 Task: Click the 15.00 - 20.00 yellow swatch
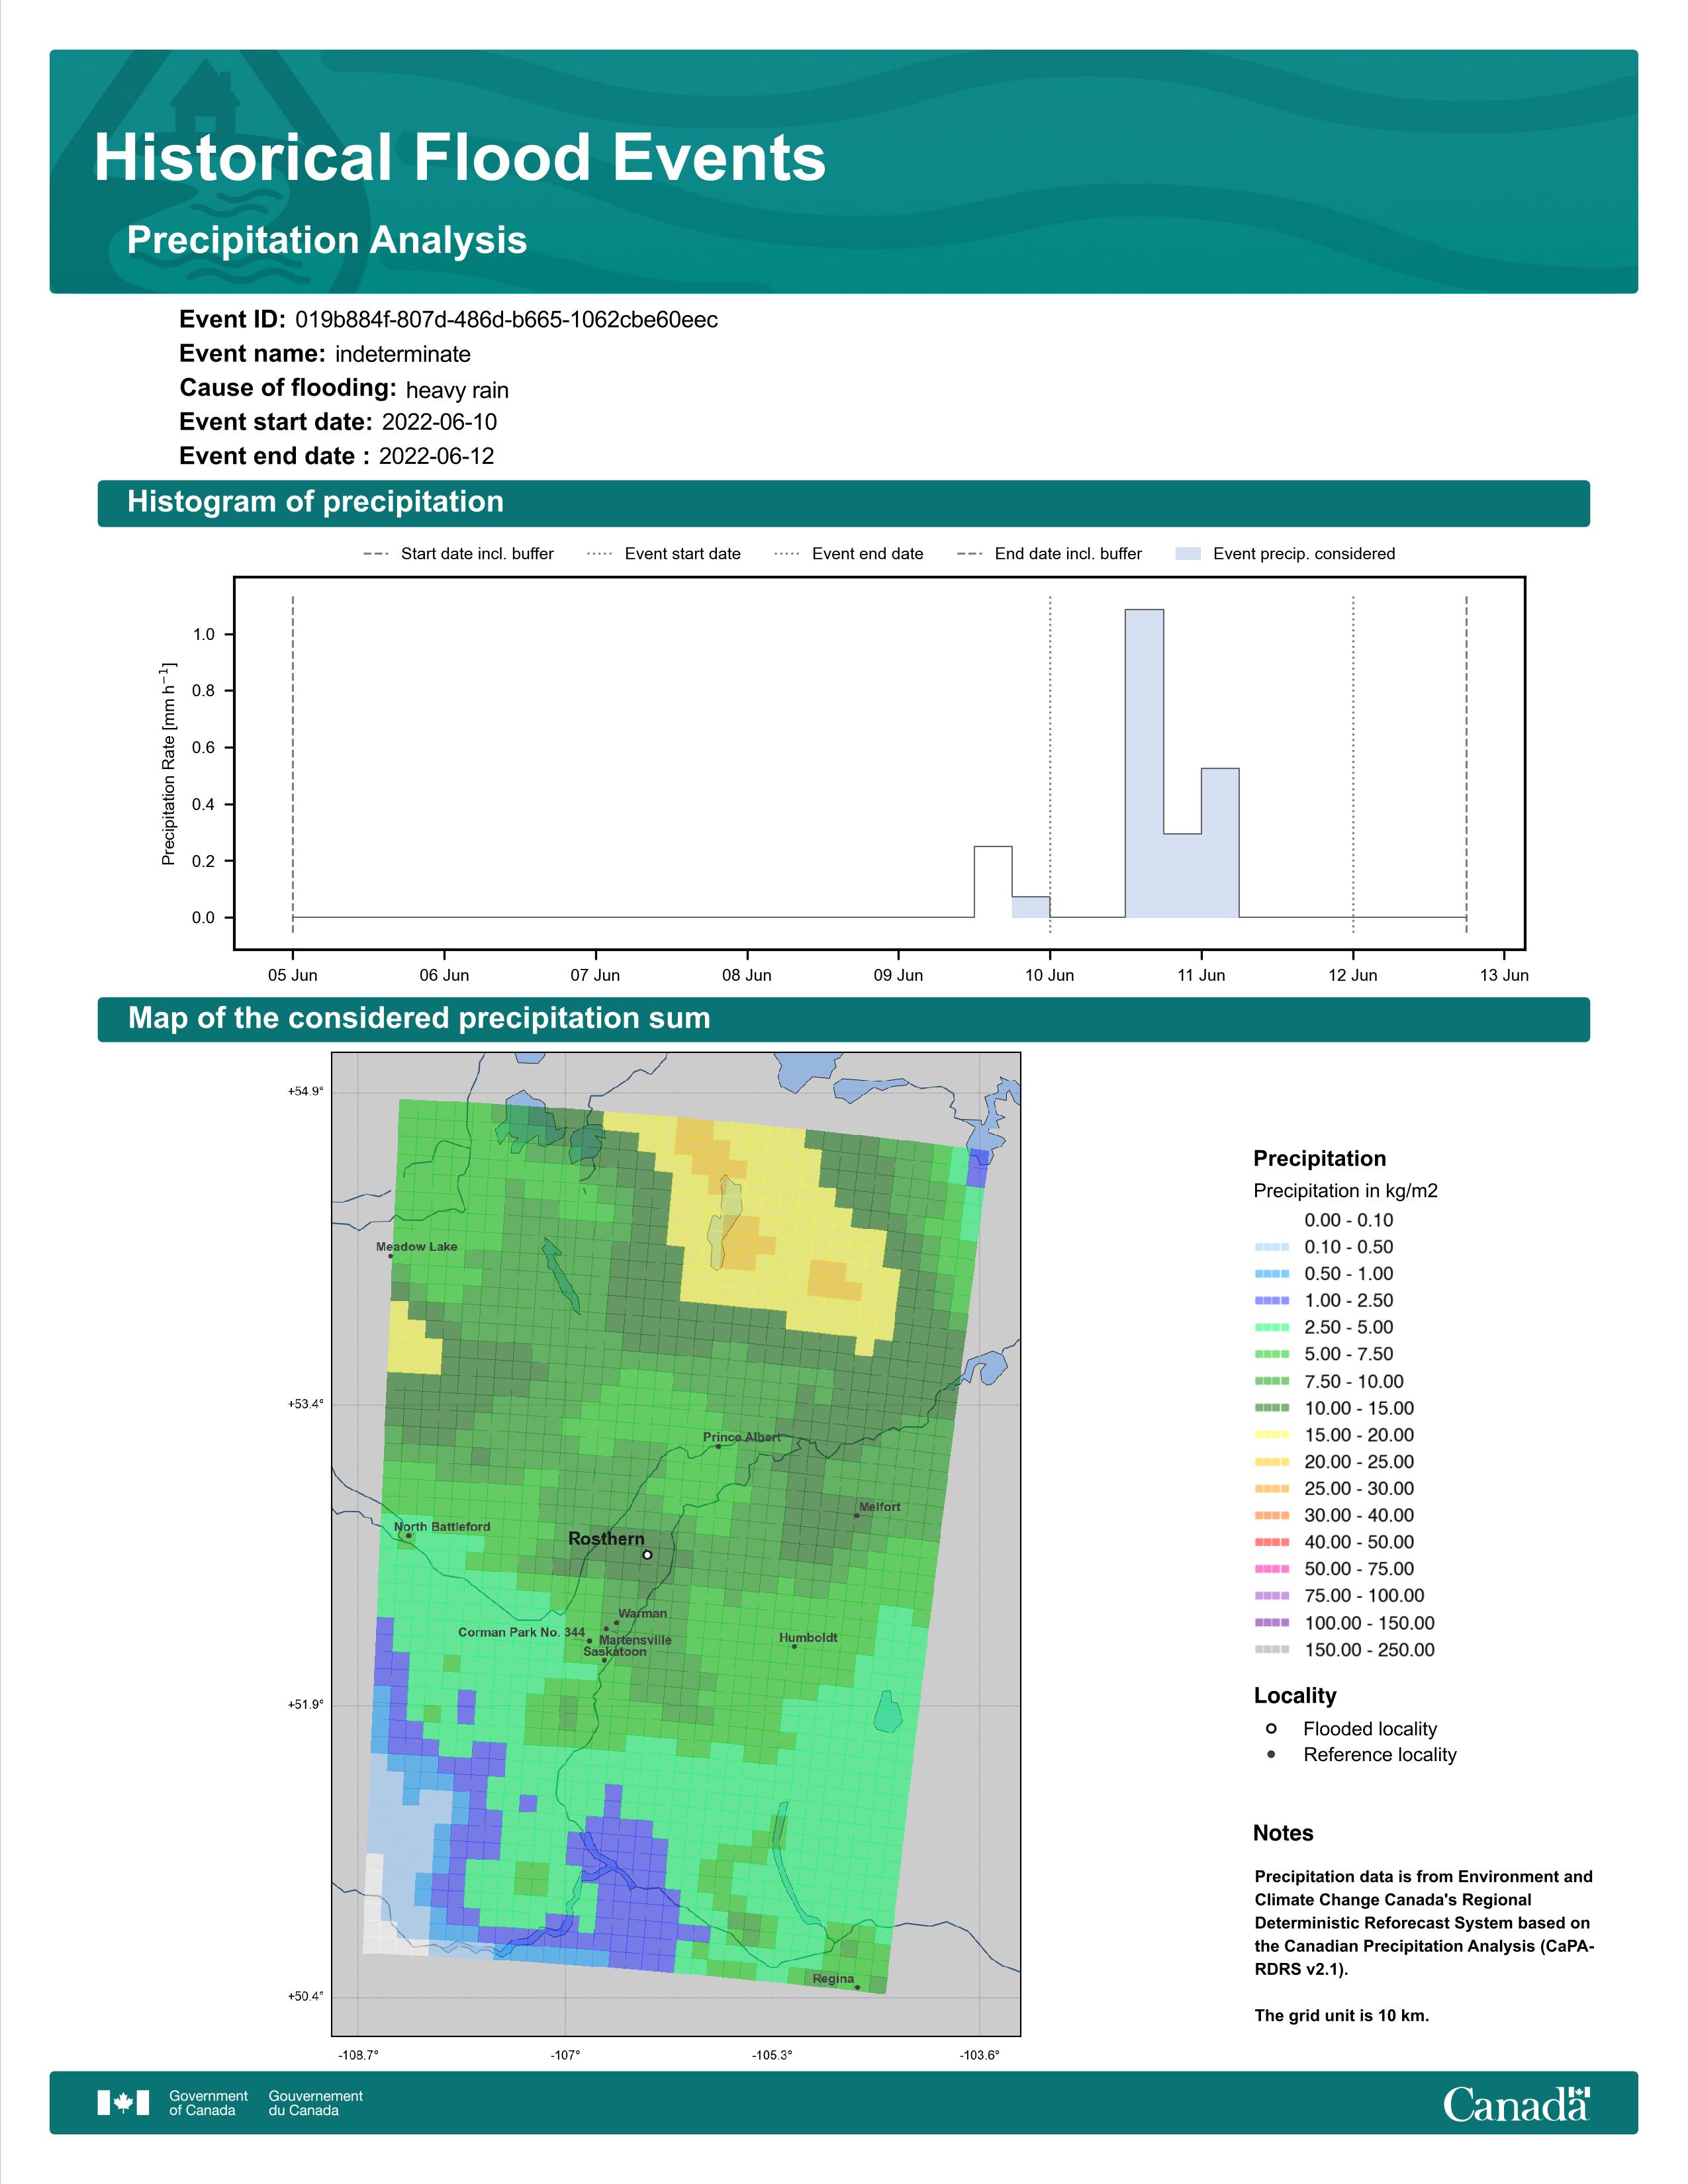click(1272, 1434)
